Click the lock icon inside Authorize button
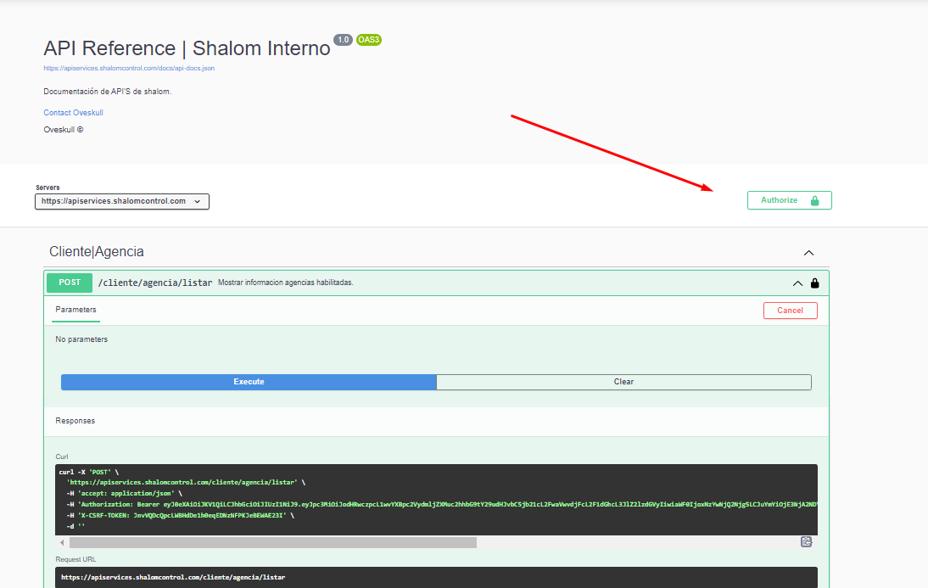The width and height of the screenshot is (928, 588). [x=814, y=201]
